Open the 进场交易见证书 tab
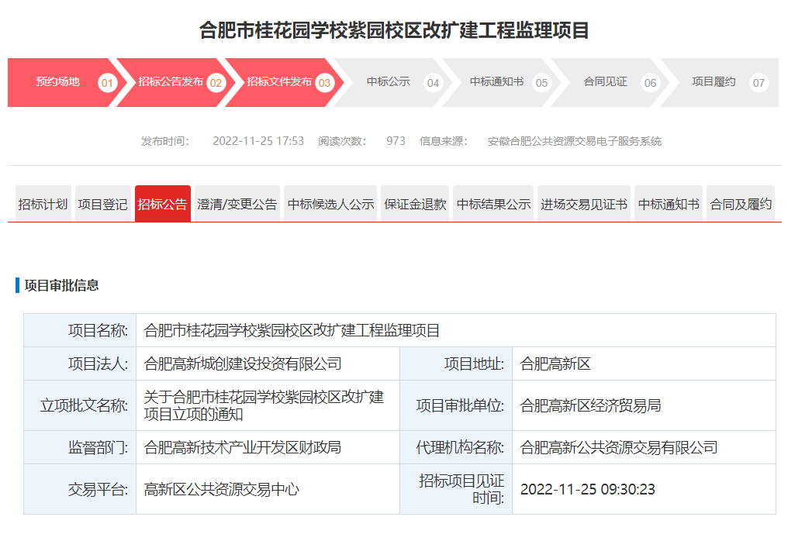This screenshot has height=541, width=788. click(584, 204)
